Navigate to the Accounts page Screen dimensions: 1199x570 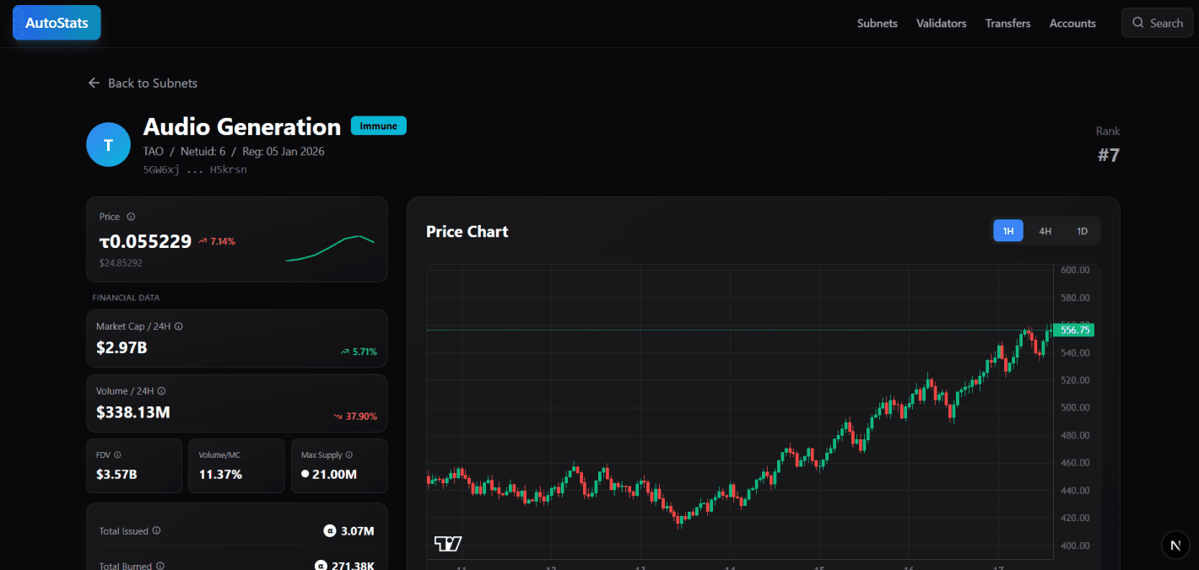tap(1072, 24)
